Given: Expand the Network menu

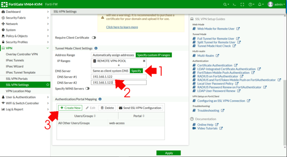Looking at the screenshot, I should (48, 24).
